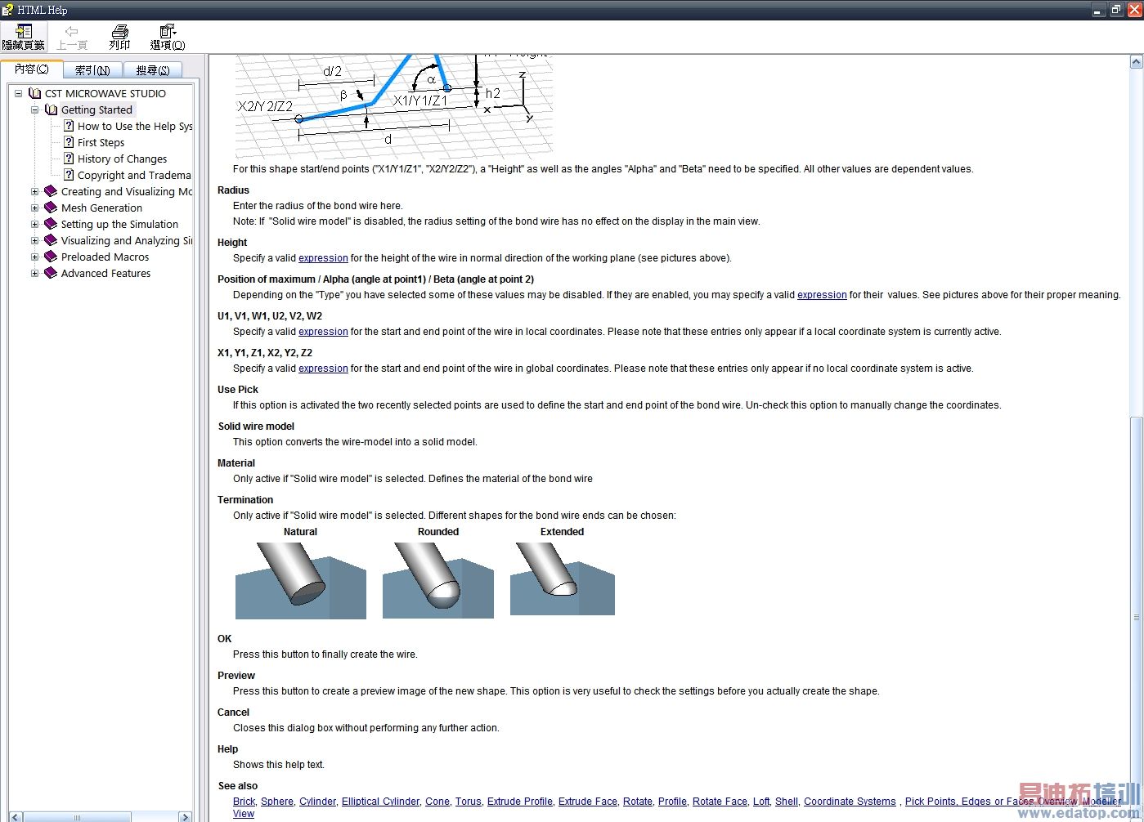1144x822 pixels.
Task: Click the Advanced Features book icon
Action: (x=51, y=273)
